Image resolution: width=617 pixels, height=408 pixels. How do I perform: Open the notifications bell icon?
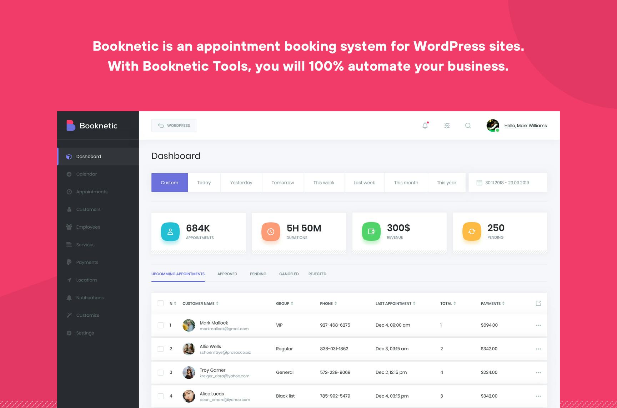click(425, 125)
